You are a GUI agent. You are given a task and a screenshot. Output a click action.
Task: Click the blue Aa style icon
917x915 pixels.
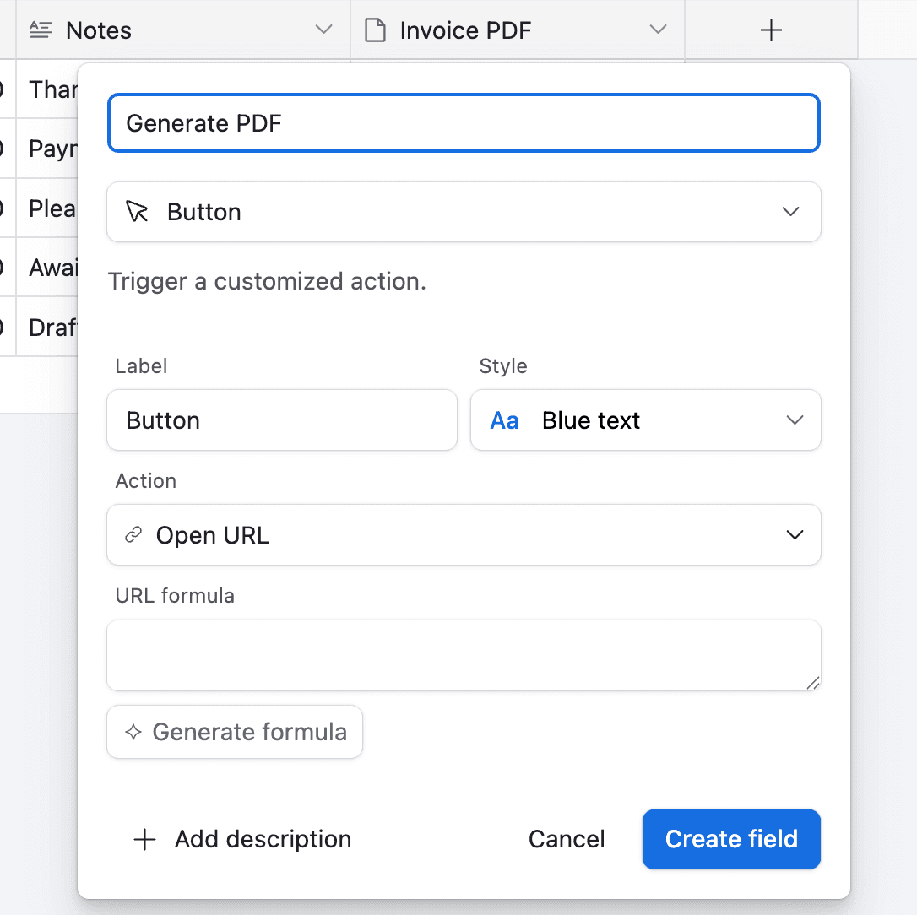[504, 420]
